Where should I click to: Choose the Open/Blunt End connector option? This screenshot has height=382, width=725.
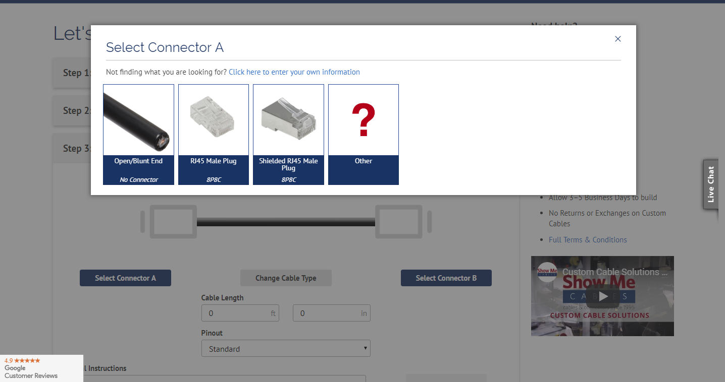pos(138,135)
